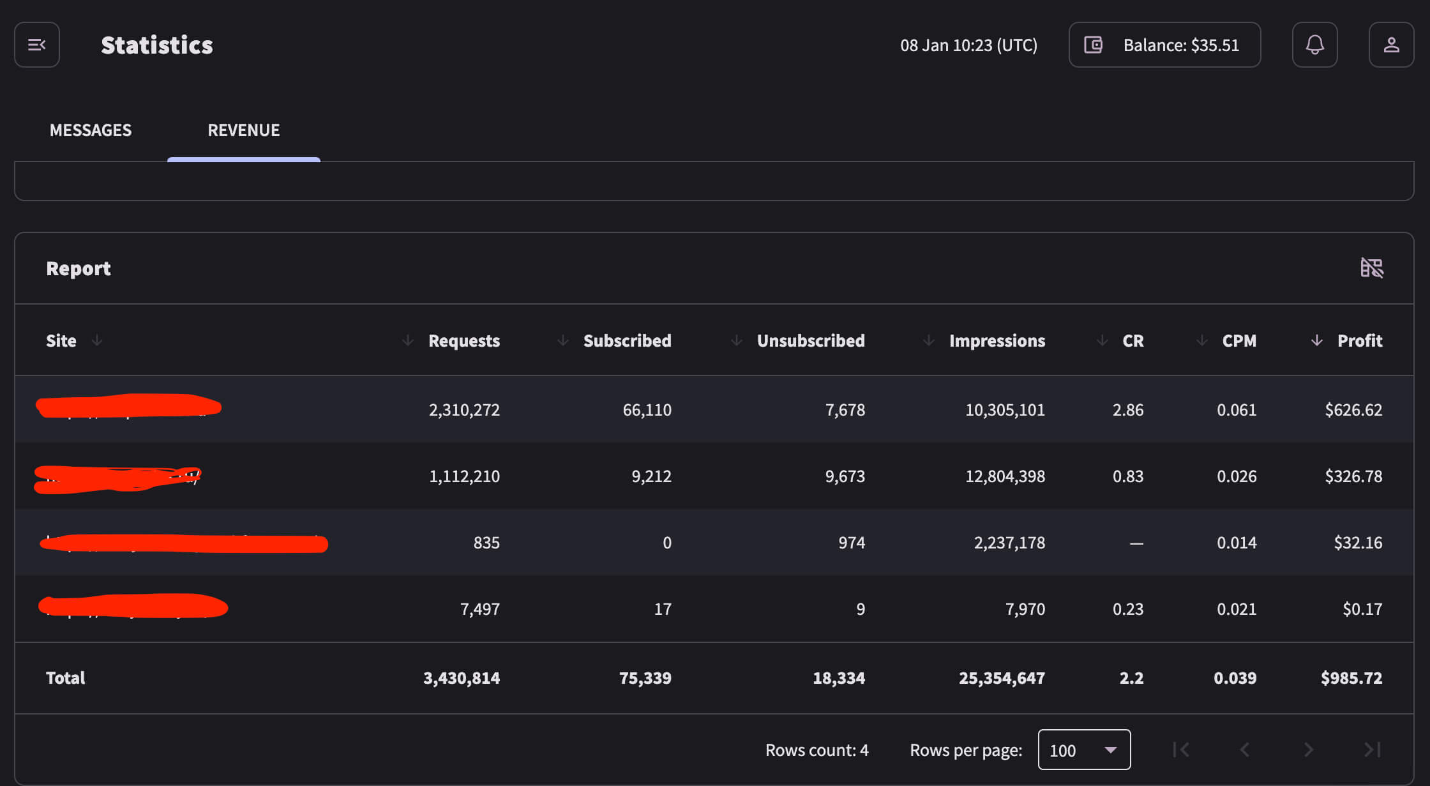Viewport: 1430px width, 786px height.
Task: Open the Rows per page dropdown
Action: tap(1084, 750)
